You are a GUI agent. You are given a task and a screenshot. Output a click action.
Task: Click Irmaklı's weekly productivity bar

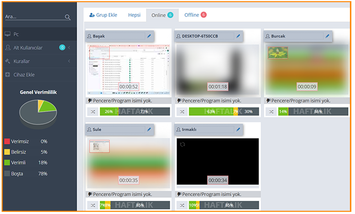tap(224, 205)
